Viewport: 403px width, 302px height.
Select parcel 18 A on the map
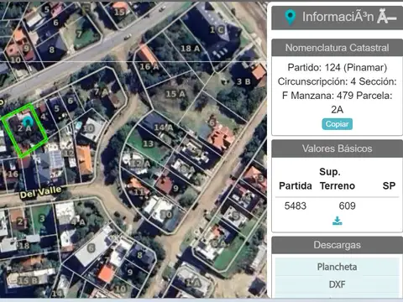pos(191,49)
